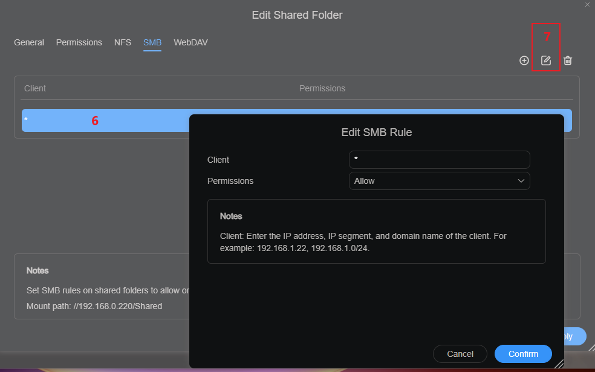Switch to the General tab
Image resolution: width=595 pixels, height=372 pixels.
click(x=29, y=42)
